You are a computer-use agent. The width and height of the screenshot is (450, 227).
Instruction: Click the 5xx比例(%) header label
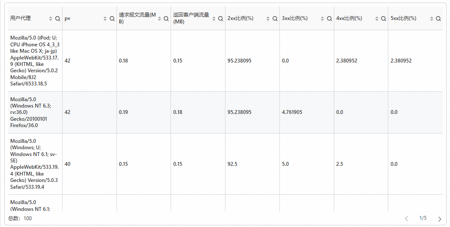404,18
